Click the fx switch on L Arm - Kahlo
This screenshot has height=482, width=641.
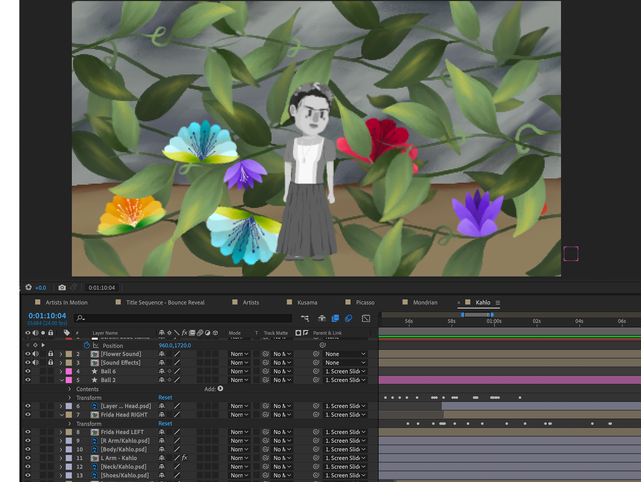click(185, 458)
